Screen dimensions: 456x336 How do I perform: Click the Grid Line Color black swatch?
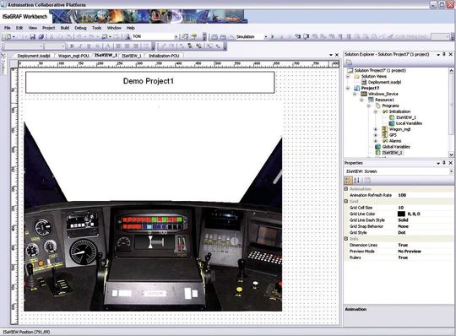click(x=401, y=214)
